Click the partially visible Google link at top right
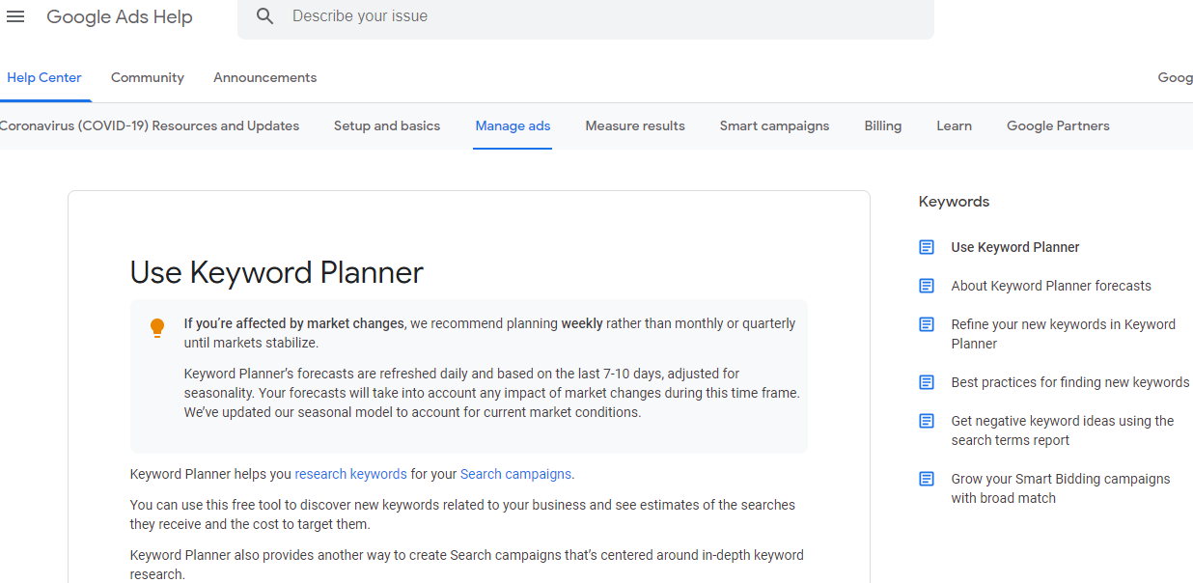Image resolution: width=1193 pixels, height=583 pixels. click(x=1175, y=77)
